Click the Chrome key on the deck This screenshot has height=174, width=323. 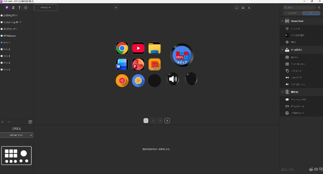pos(122,48)
